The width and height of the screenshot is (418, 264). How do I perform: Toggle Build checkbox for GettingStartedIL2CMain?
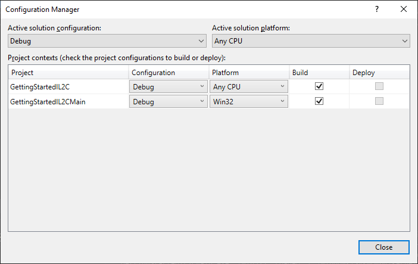(319, 101)
